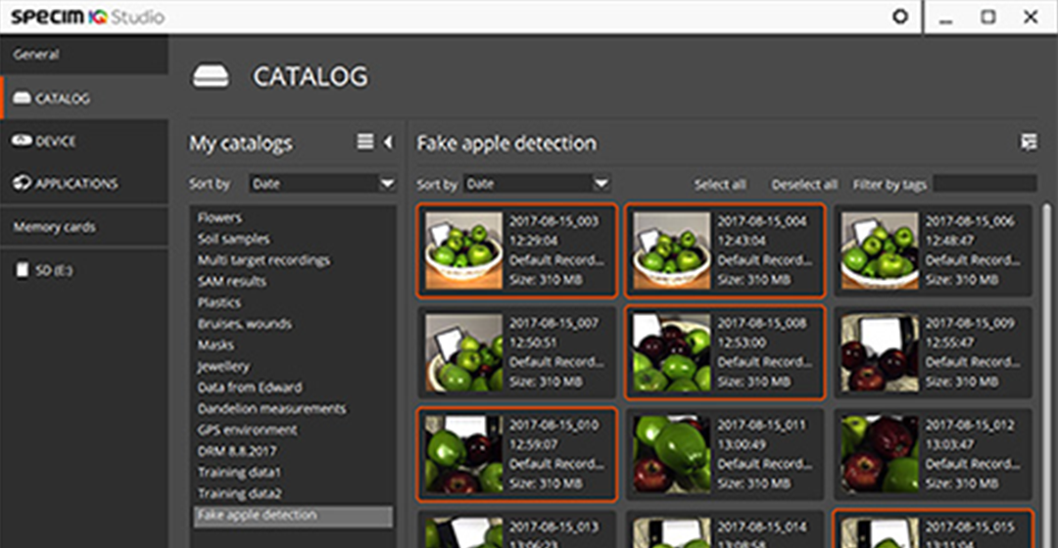Click the catalog grid vertical scrollbar

(1046, 375)
